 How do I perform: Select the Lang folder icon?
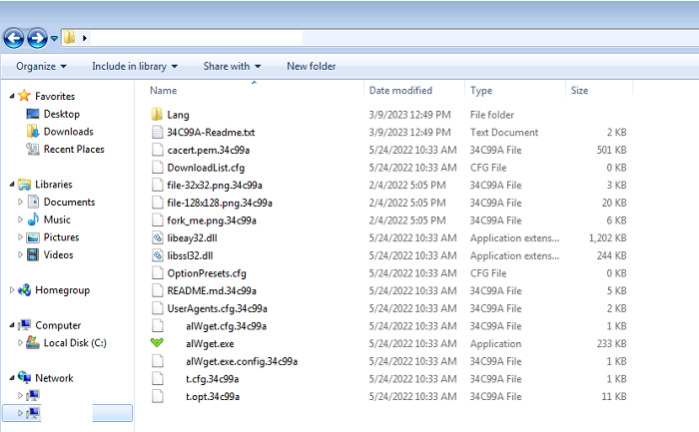pyautogui.click(x=156, y=115)
